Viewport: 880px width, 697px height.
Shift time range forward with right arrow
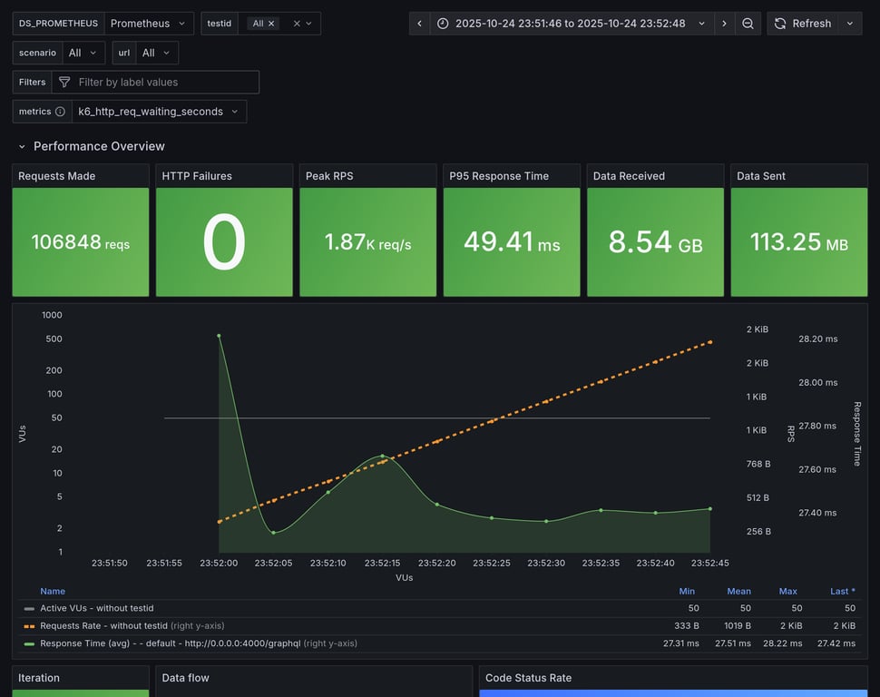(x=724, y=24)
